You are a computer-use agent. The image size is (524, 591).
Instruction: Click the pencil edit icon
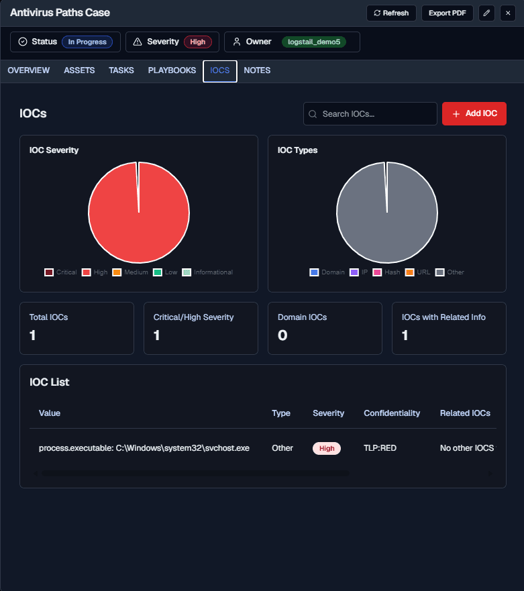(x=486, y=13)
